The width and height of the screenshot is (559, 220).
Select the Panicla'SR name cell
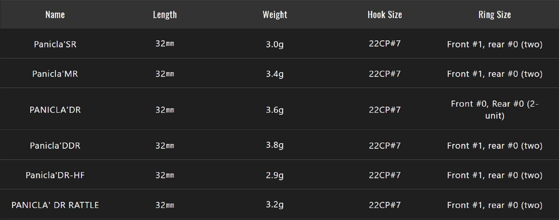pos(55,44)
